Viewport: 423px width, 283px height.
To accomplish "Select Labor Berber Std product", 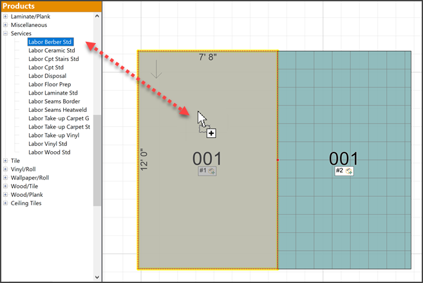I will (50, 42).
